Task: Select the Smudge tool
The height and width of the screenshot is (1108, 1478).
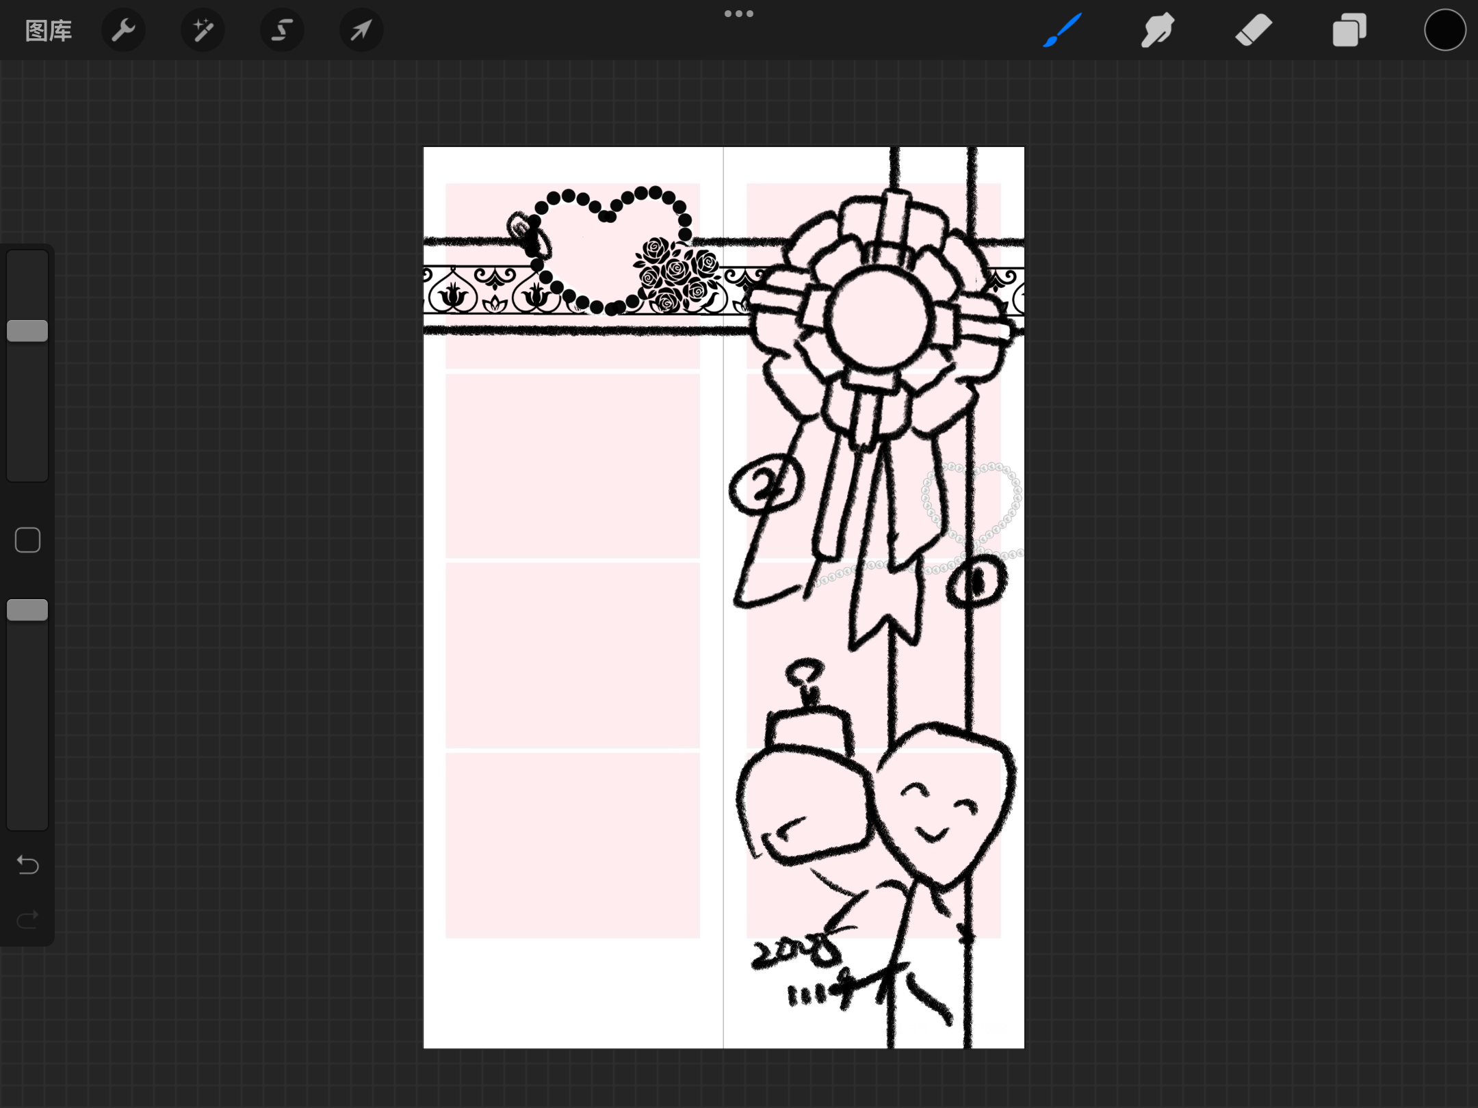Action: [x=1157, y=30]
